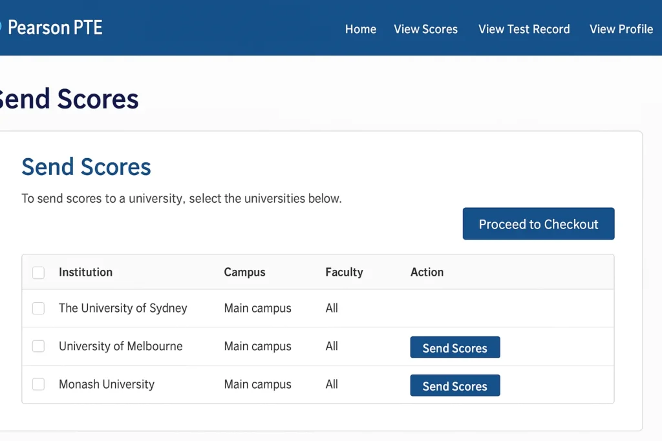Toggle the select-all checkbox in the table header
The height and width of the screenshot is (441, 662).
click(38, 272)
